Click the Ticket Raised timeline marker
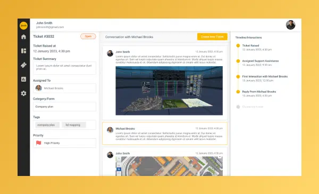Viewport: 319px width, 194px height. coord(238,46)
